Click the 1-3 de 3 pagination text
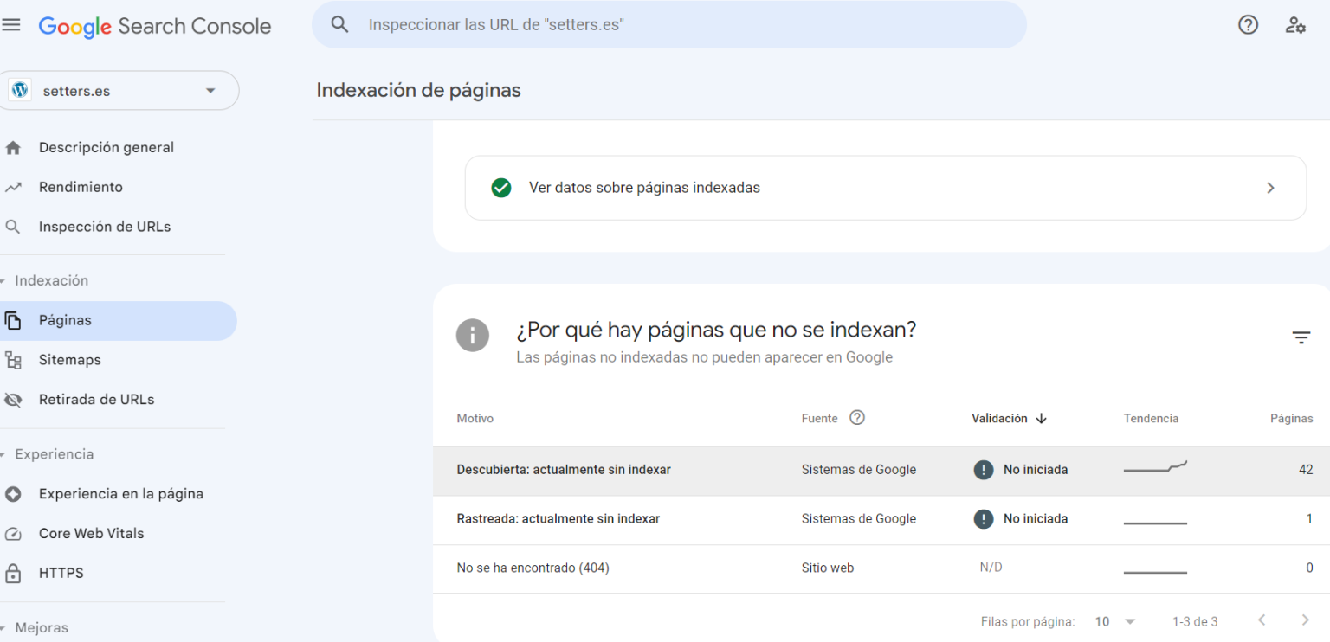This screenshot has height=642, width=1330. (x=1195, y=621)
